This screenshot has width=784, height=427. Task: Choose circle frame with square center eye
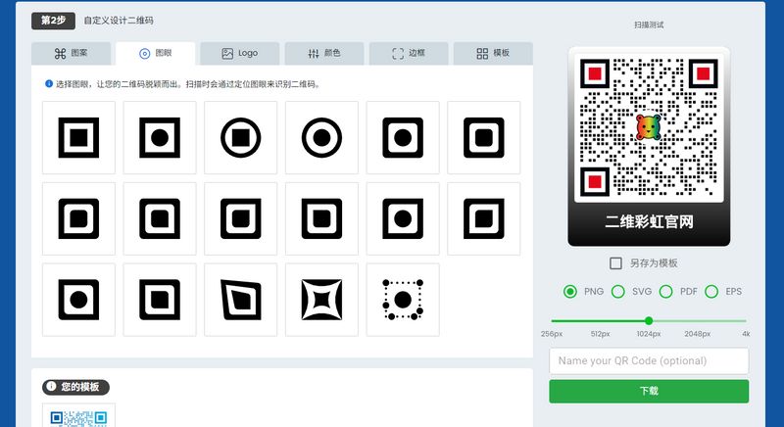click(240, 137)
